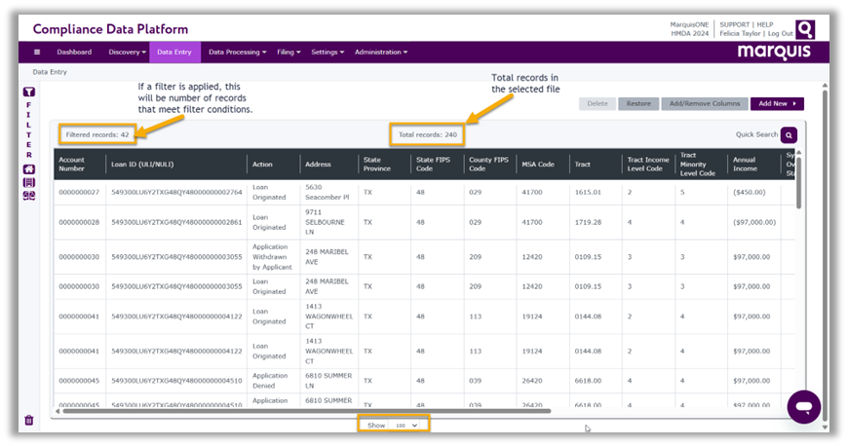Click the trash can icon at bottom left
The height and width of the screenshot is (447, 848).
(x=28, y=420)
